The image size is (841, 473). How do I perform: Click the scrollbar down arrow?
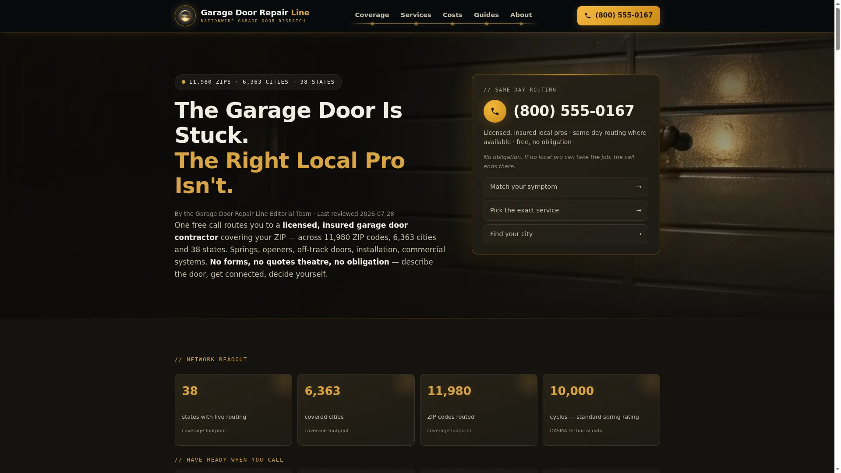coord(837,469)
